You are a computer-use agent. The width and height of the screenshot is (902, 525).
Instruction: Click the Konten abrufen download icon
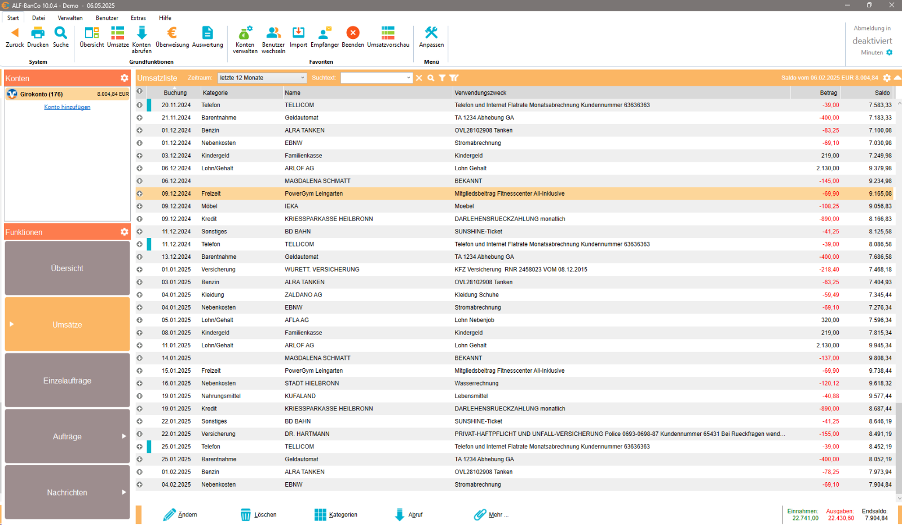(x=142, y=33)
